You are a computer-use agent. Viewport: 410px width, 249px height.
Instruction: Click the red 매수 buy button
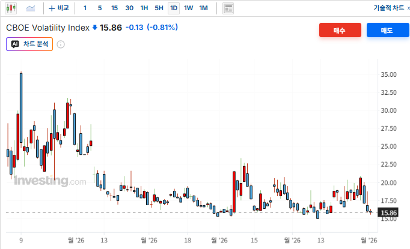[x=340, y=30]
